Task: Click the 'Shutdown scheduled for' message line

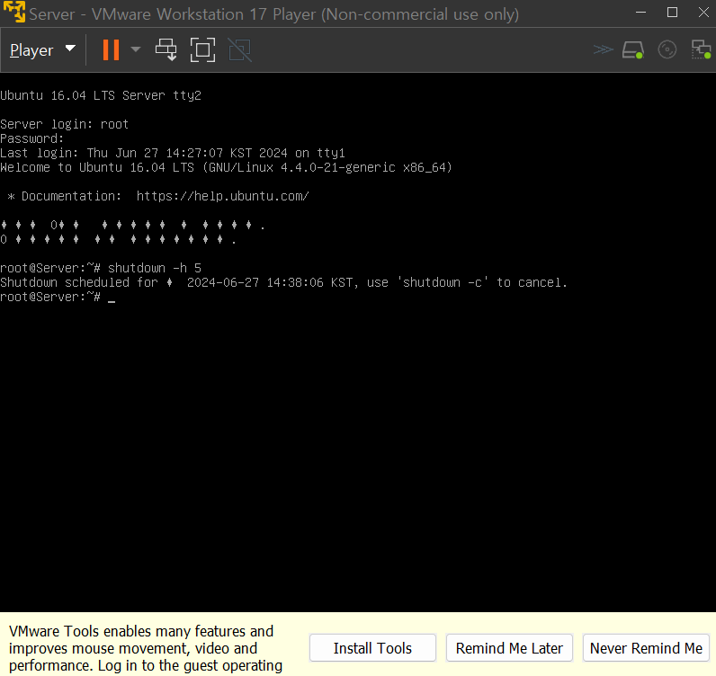Action: click(283, 282)
